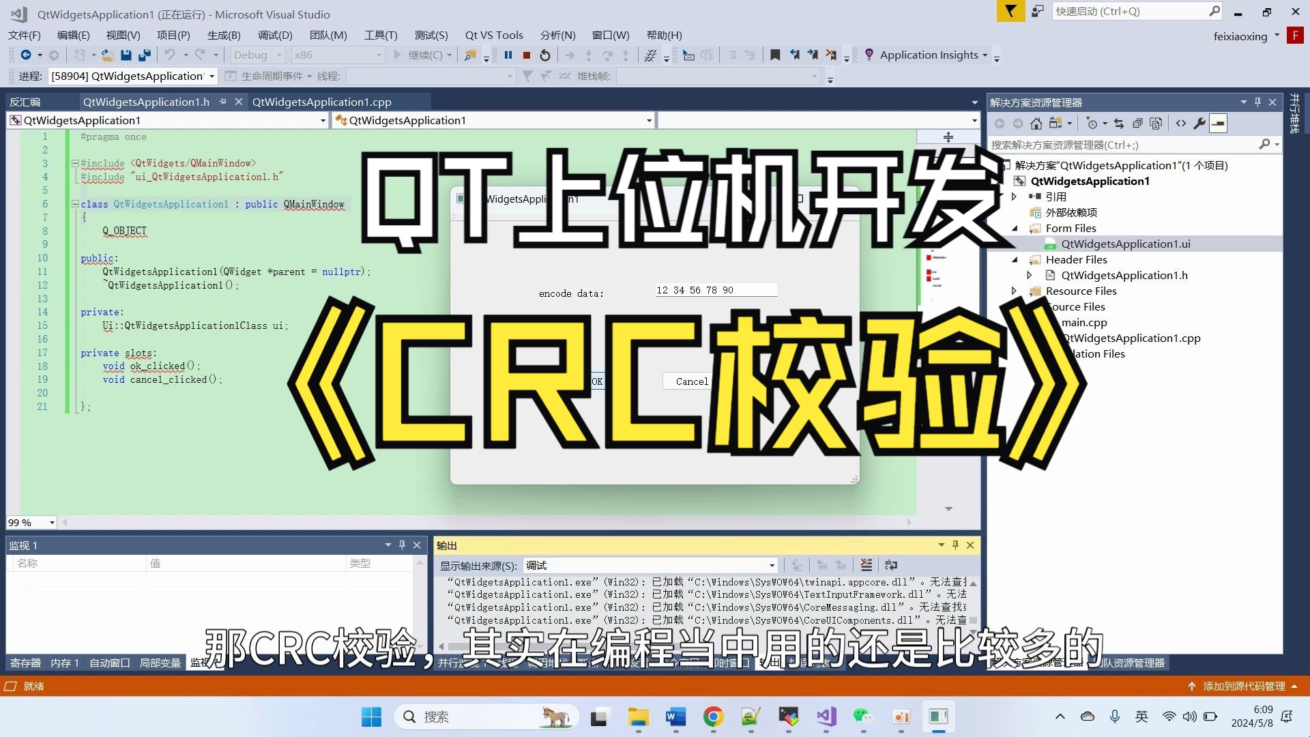Click Sync with Active Document icon
The height and width of the screenshot is (737, 1310).
1118,124
